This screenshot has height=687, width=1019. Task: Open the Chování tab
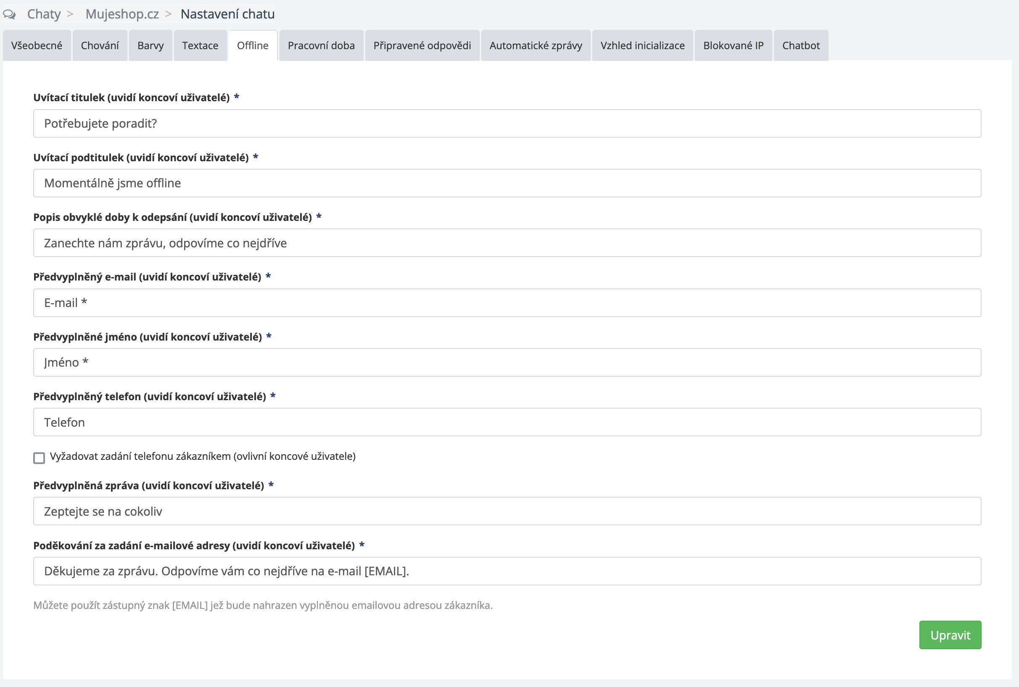tap(100, 45)
